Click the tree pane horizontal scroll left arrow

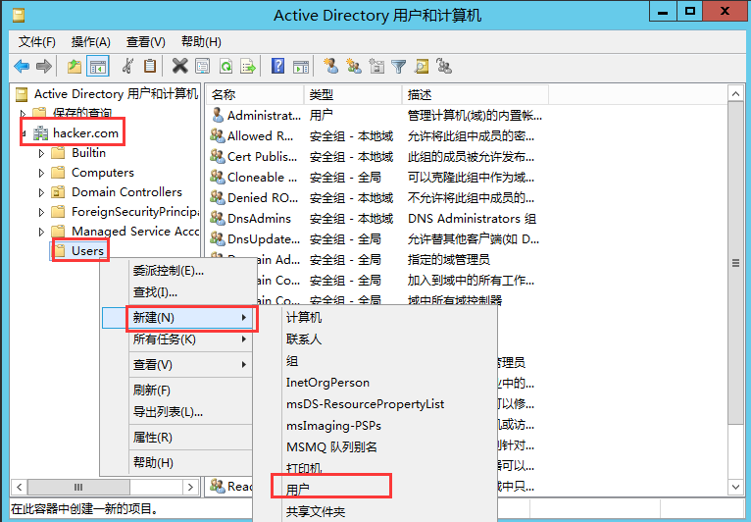pos(20,487)
